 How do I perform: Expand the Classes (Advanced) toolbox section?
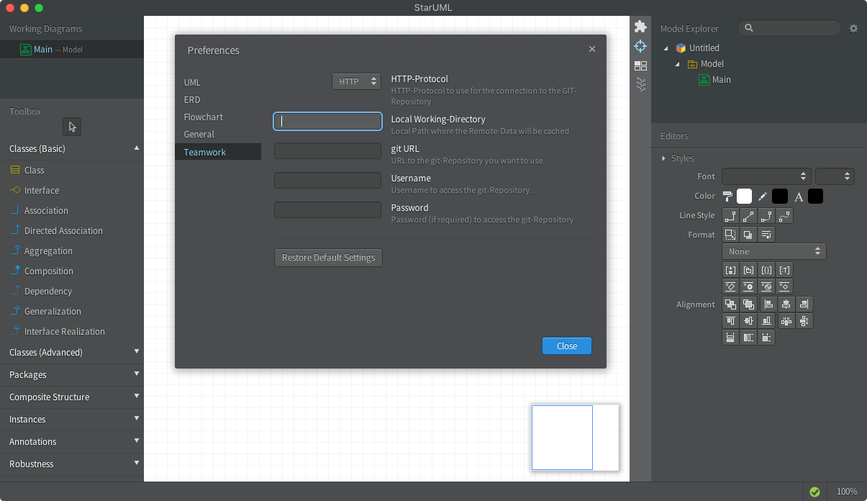click(72, 352)
